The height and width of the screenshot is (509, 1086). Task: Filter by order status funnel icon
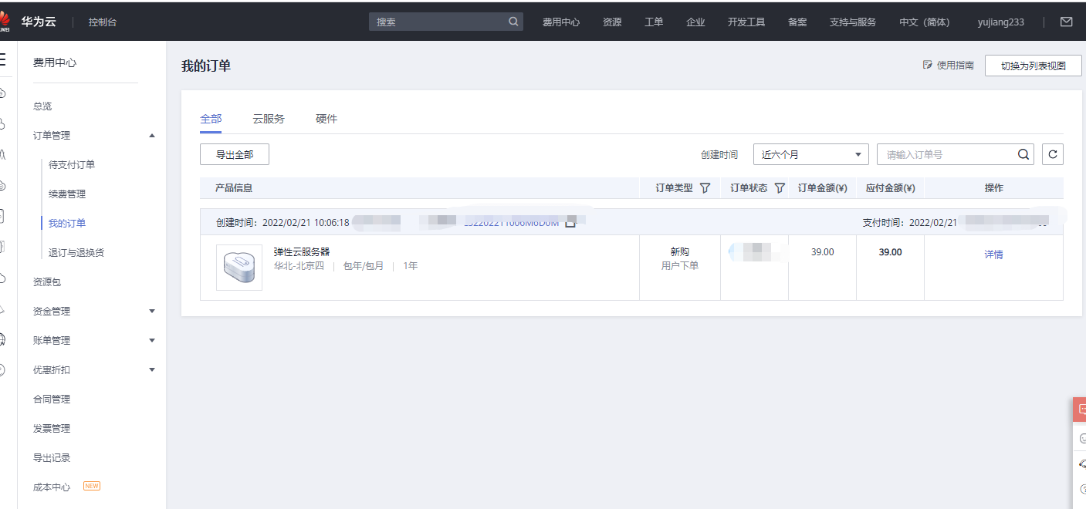[x=780, y=188]
